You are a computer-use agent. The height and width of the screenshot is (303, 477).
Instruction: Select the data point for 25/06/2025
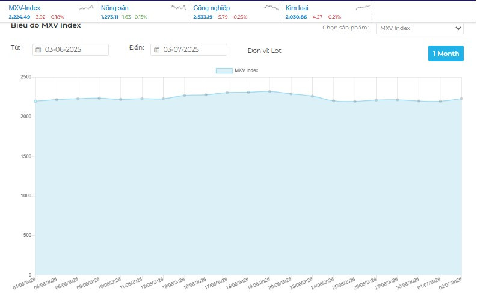tap(355, 101)
